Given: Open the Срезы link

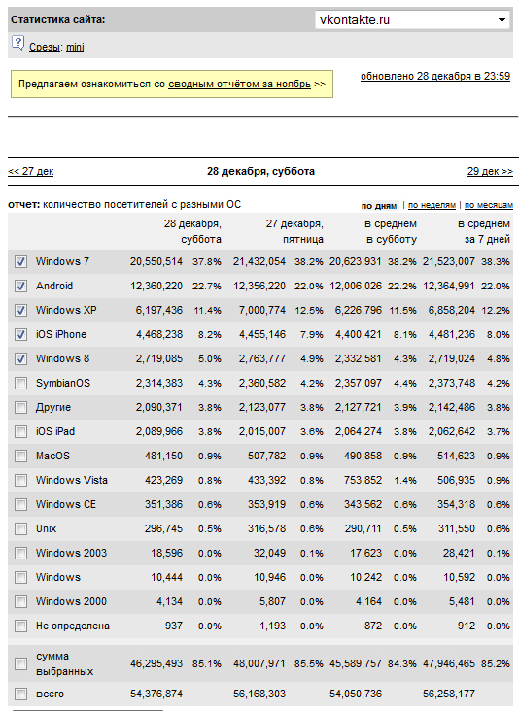Looking at the screenshot, I should point(45,48).
